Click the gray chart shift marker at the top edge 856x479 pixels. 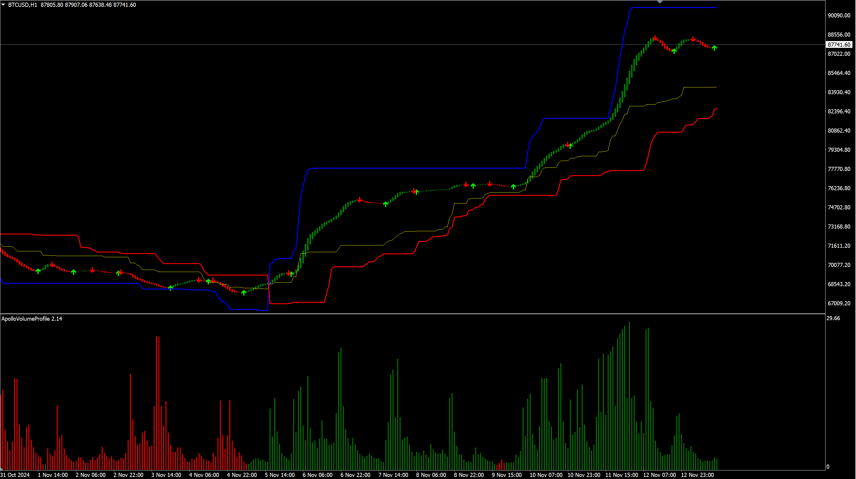(x=660, y=2)
